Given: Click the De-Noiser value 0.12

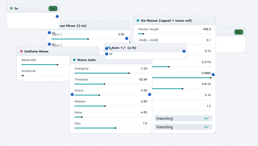Looking at the screenshot, I should click(x=208, y=95).
